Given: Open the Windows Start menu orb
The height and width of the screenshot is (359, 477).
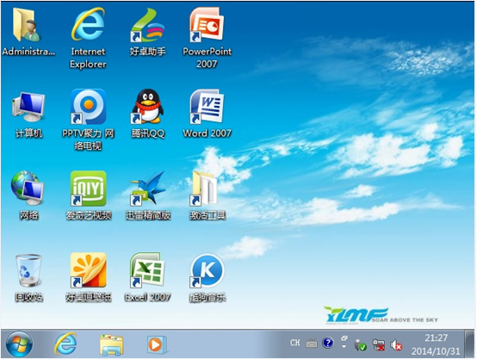Looking at the screenshot, I should (19, 344).
